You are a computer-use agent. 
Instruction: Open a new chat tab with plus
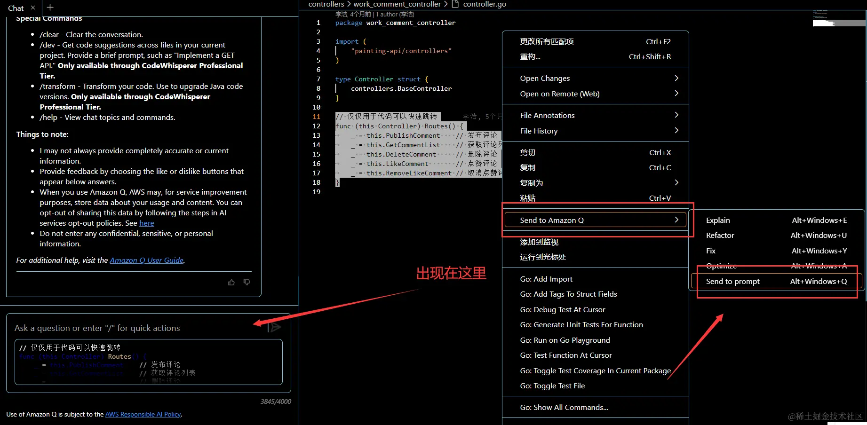click(50, 8)
